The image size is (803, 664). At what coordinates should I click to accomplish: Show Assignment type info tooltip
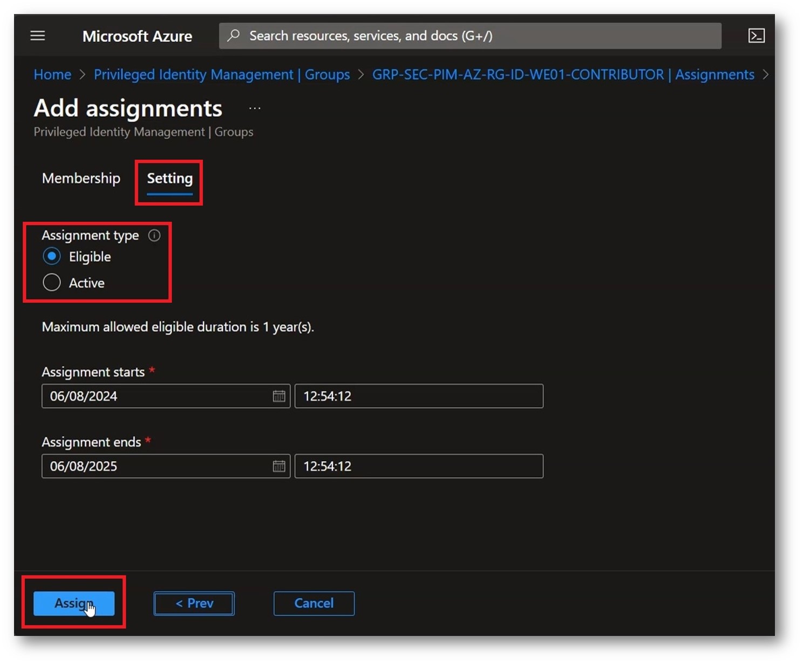[154, 235]
